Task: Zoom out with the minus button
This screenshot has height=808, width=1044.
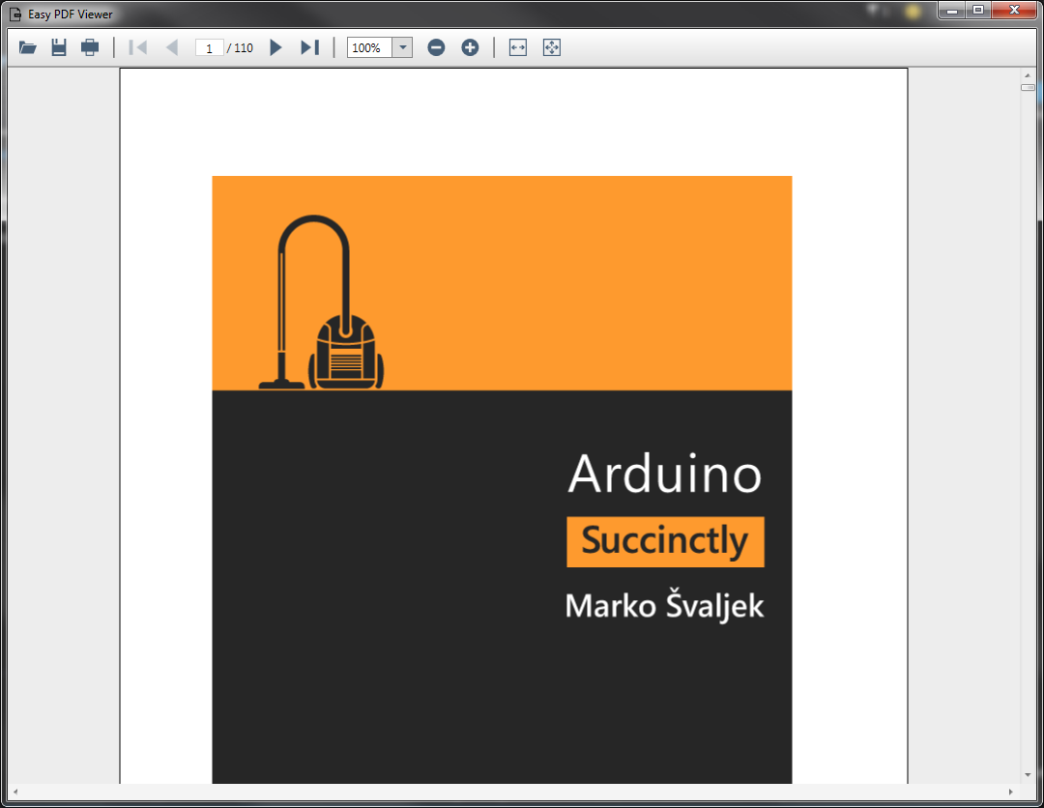Action: [x=436, y=47]
